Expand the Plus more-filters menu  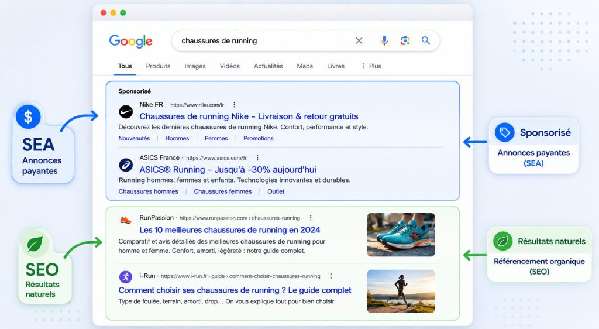371,66
